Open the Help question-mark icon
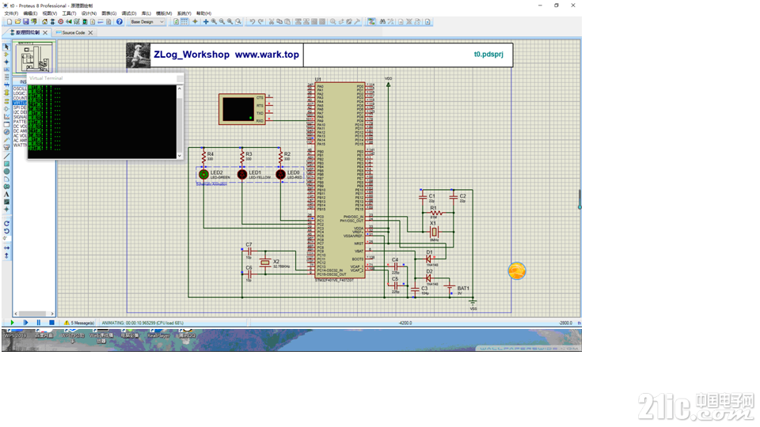The image size is (760, 427). [120, 22]
